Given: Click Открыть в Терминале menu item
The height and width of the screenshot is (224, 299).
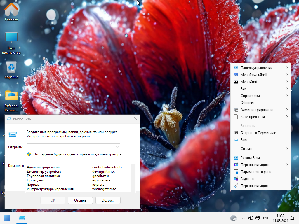Looking at the screenshot, I should tap(258, 133).
